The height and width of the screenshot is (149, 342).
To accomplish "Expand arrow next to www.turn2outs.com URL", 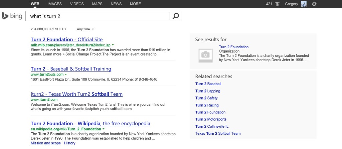I will click(66, 74).
